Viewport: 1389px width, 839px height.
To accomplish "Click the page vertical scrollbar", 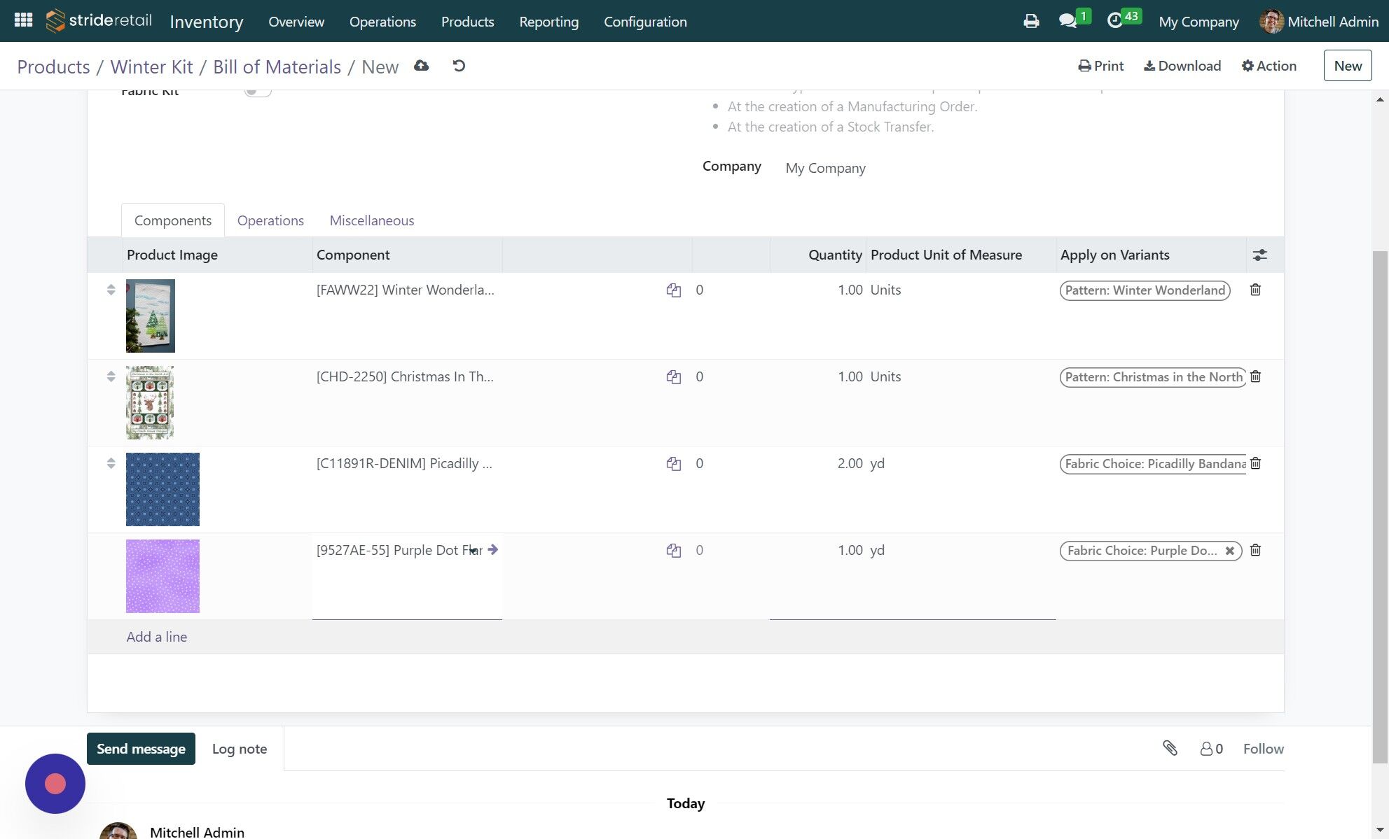I will (1380, 507).
